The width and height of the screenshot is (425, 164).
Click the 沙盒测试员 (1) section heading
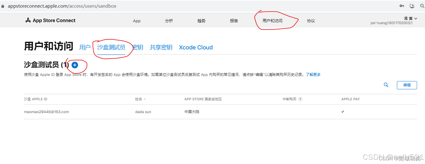click(x=47, y=65)
